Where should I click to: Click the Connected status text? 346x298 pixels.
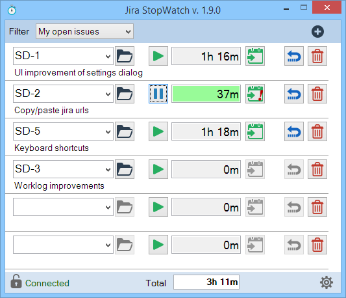pos(47,283)
